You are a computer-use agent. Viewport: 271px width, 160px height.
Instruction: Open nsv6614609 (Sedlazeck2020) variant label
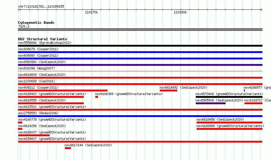(42, 75)
